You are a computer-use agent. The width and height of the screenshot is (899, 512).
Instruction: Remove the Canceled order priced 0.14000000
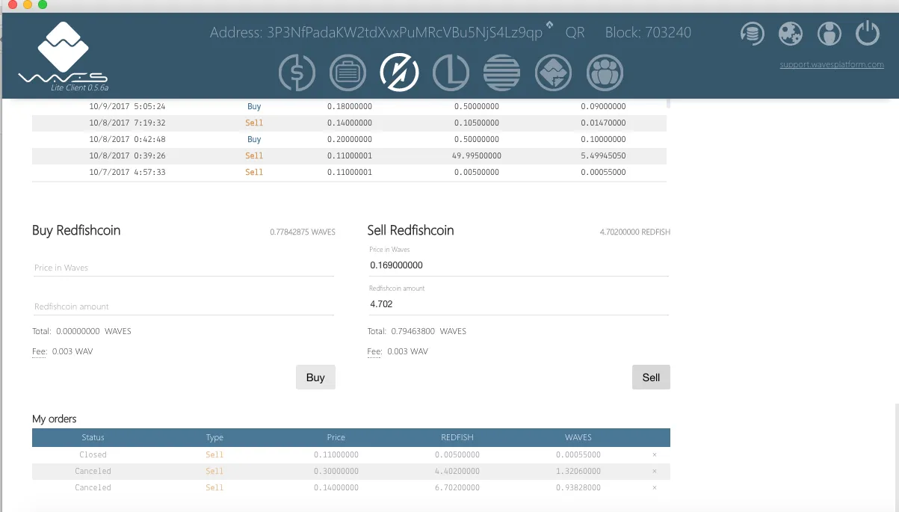pos(655,487)
